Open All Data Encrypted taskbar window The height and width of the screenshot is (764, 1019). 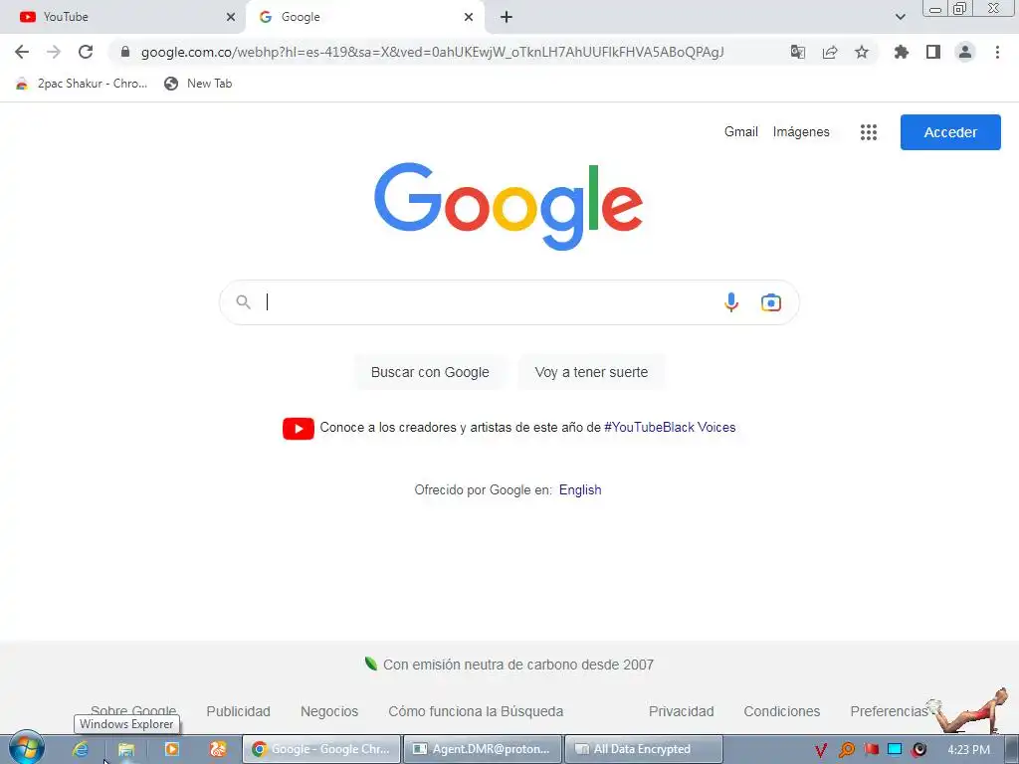click(x=644, y=749)
